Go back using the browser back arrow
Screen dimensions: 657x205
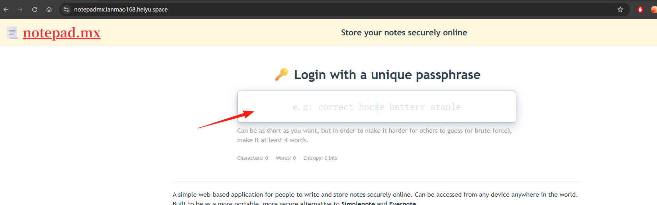tap(6, 10)
